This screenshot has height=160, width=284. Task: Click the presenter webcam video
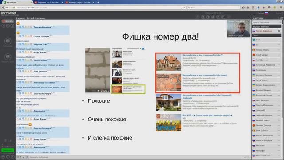click(x=238, y=28)
